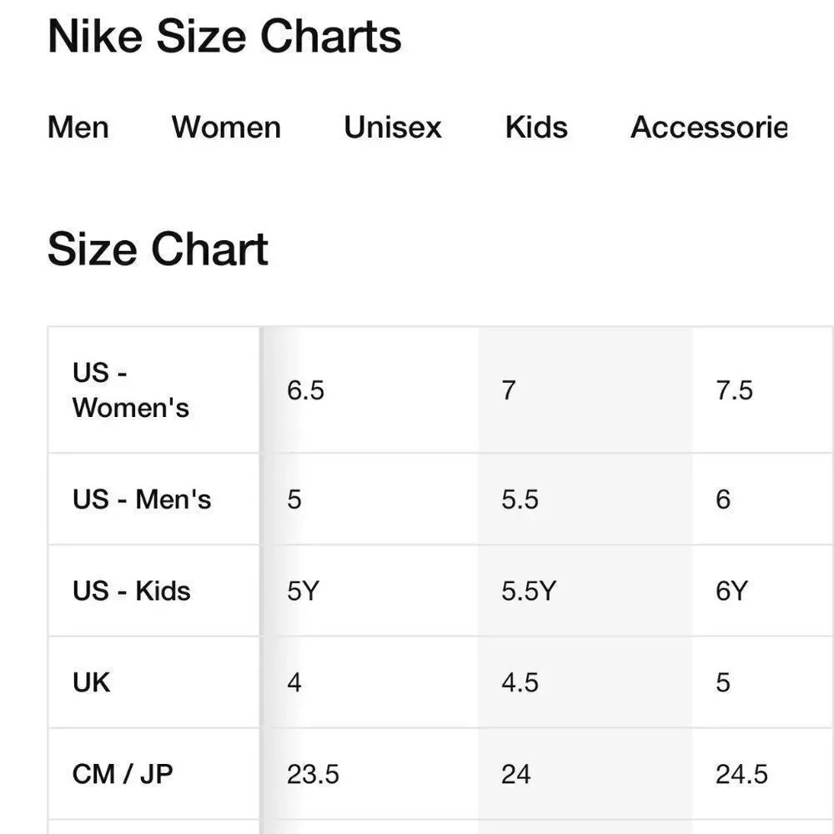Open the Men size chart tab
The width and height of the screenshot is (834, 834).
[x=78, y=128]
